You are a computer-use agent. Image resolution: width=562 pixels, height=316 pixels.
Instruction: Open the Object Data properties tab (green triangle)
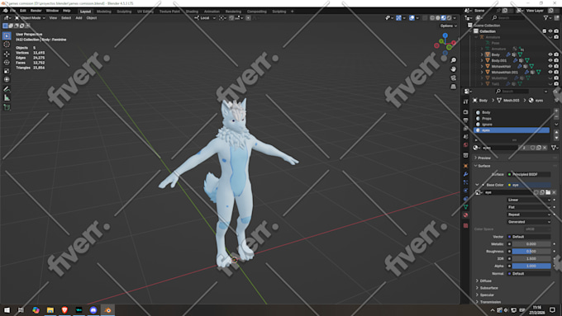click(465, 207)
